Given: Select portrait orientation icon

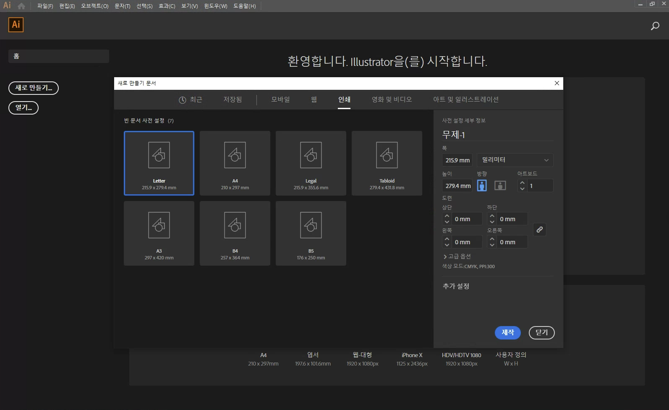Looking at the screenshot, I should [482, 185].
